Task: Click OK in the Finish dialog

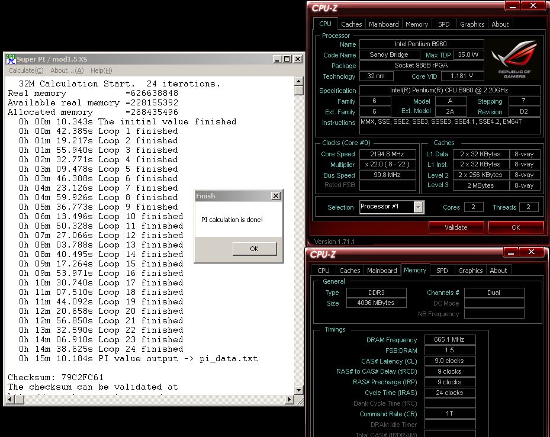Action: [x=255, y=249]
